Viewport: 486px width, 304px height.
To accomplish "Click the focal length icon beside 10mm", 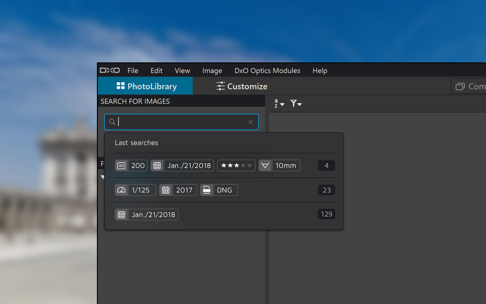I will [x=265, y=166].
